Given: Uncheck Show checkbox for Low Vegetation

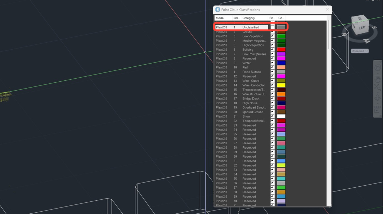Looking at the screenshot, I should pos(272,36).
